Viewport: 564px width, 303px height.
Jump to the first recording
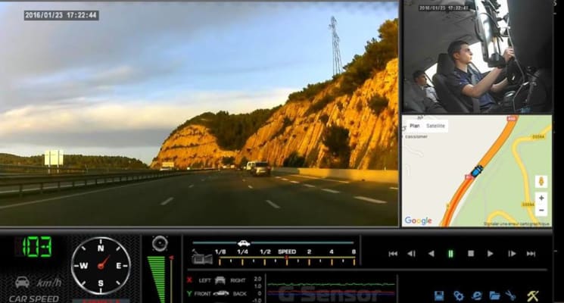(x=393, y=254)
